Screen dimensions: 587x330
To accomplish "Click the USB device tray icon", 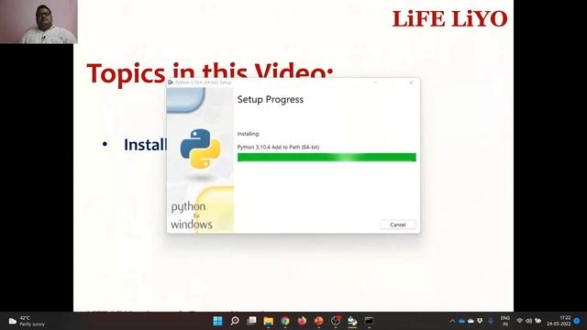I will [x=480, y=321].
